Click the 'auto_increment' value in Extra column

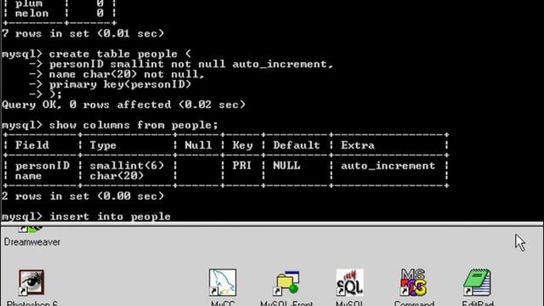pos(388,166)
